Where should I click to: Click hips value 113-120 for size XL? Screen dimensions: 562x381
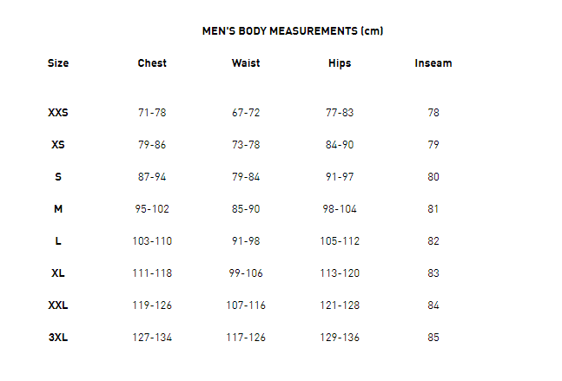pos(340,273)
